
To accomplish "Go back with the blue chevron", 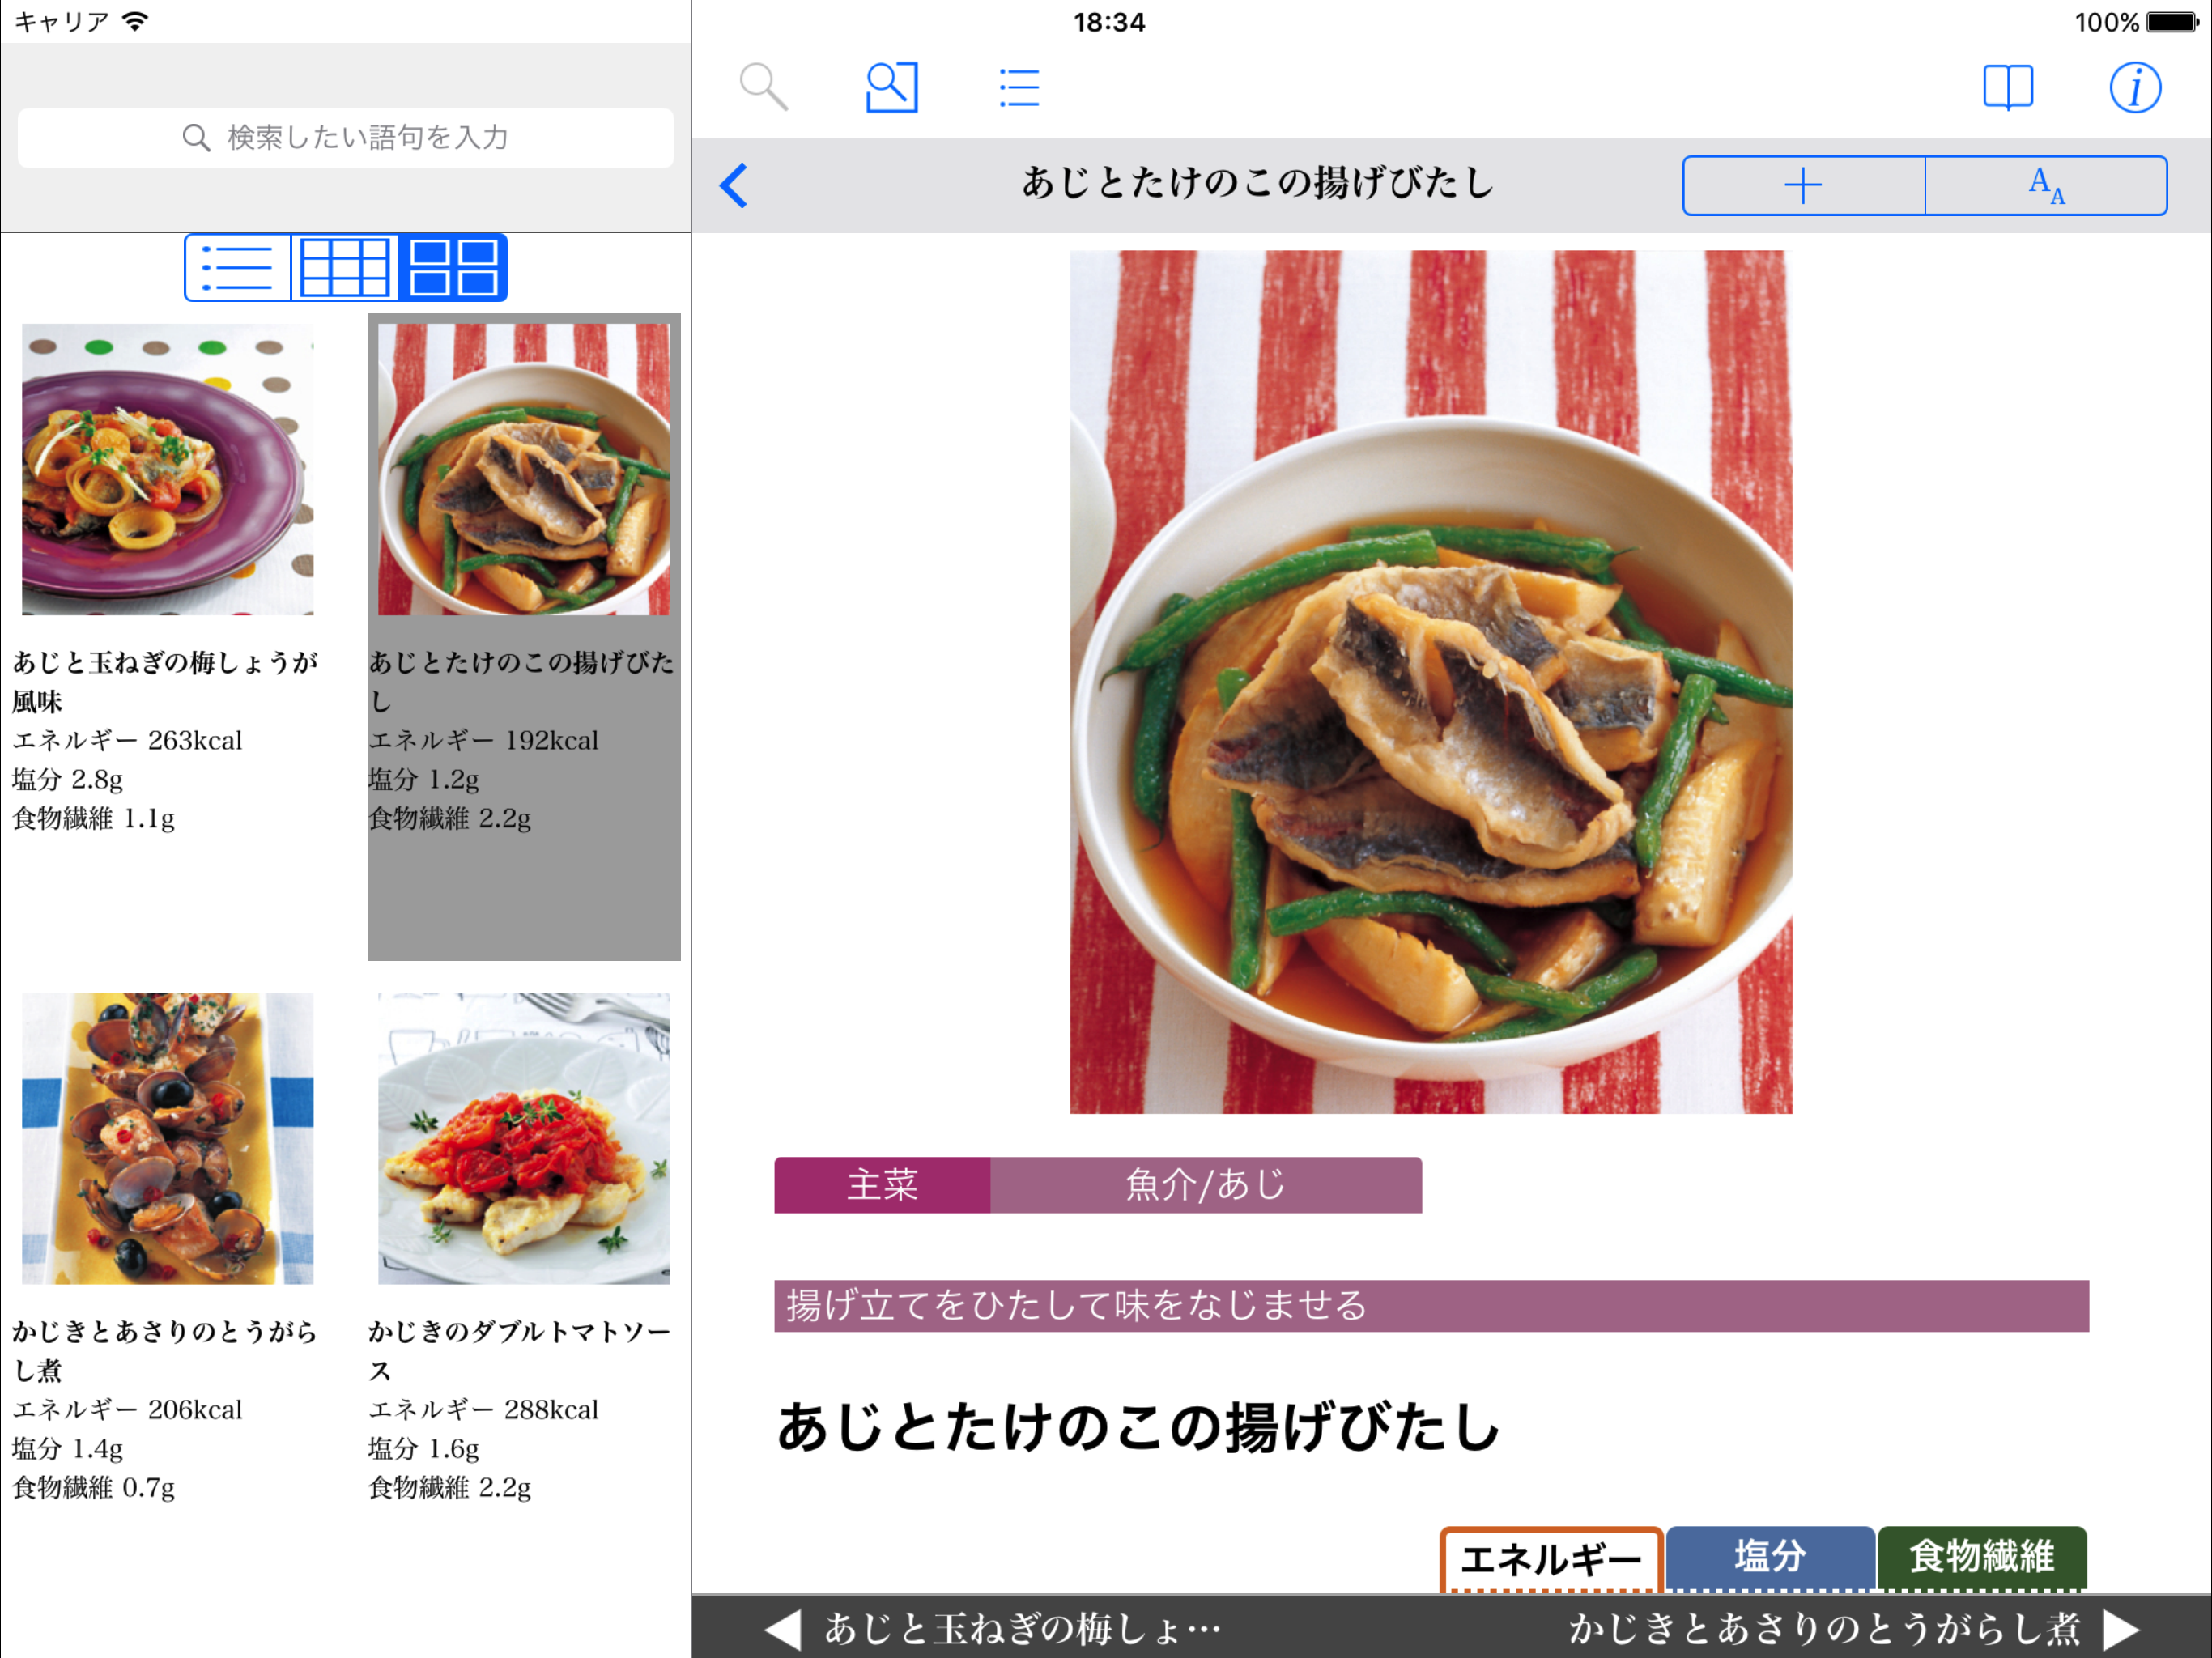I will (734, 186).
